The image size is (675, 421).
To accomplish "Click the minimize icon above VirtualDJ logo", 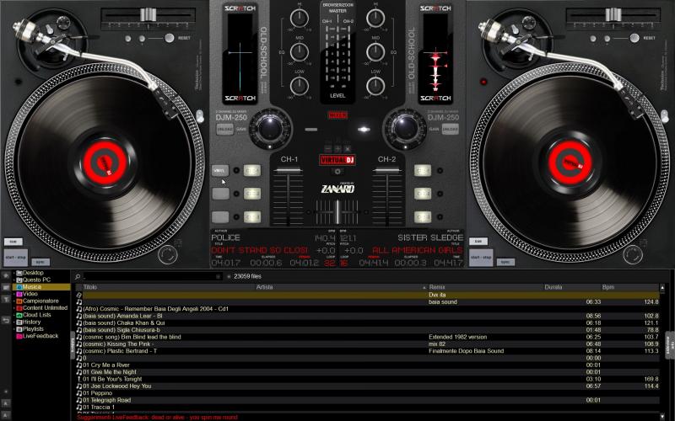I will [x=328, y=149].
